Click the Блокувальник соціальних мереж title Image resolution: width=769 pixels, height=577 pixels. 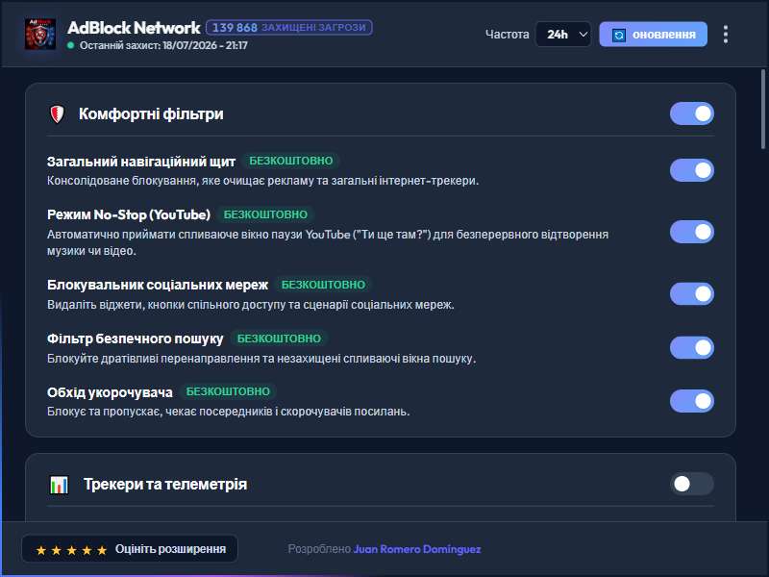pyautogui.click(x=158, y=285)
